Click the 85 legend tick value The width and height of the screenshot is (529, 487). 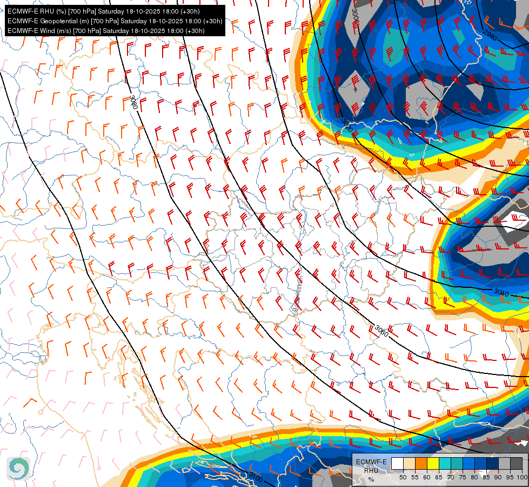tap(486, 477)
